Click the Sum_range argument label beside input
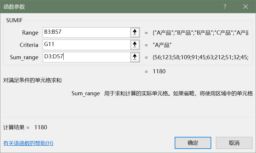This screenshot has height=153, width=256. point(24,57)
